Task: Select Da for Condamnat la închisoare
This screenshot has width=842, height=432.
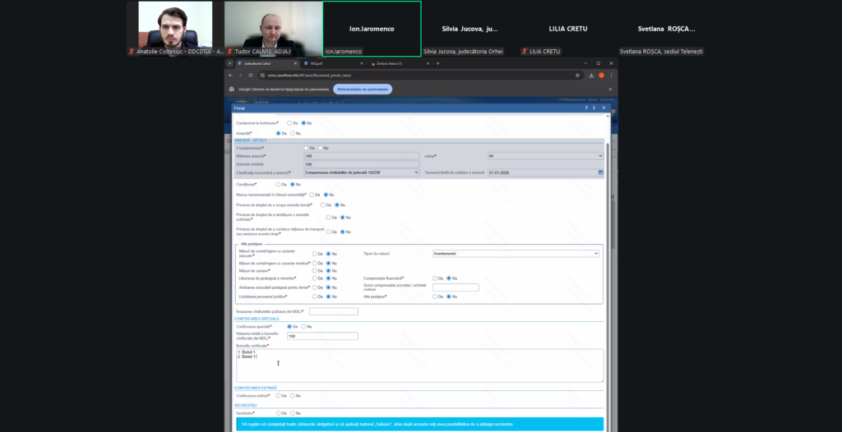Action: [x=289, y=122]
